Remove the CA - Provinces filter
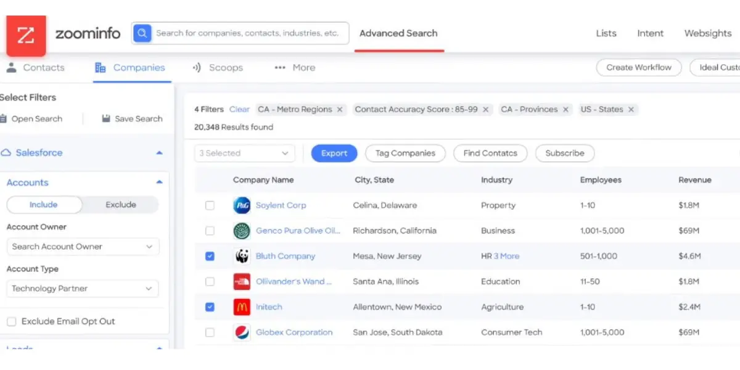Viewport: 740px width, 370px height. [x=565, y=110]
